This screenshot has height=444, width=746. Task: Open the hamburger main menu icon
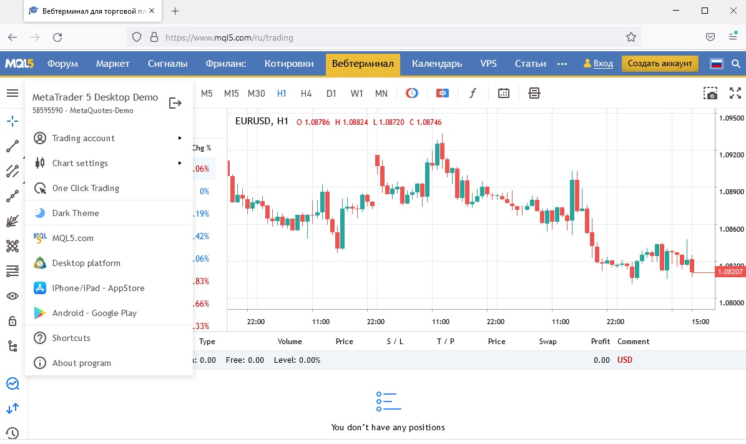(12, 93)
